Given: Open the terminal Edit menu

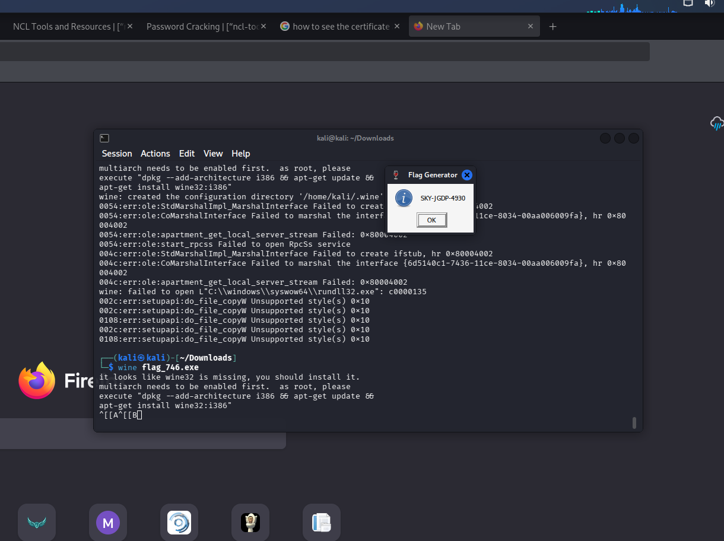Looking at the screenshot, I should pyautogui.click(x=187, y=154).
